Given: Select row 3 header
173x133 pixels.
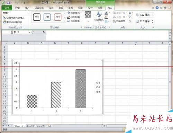Looking at the screenshot, I should coord(4,53).
